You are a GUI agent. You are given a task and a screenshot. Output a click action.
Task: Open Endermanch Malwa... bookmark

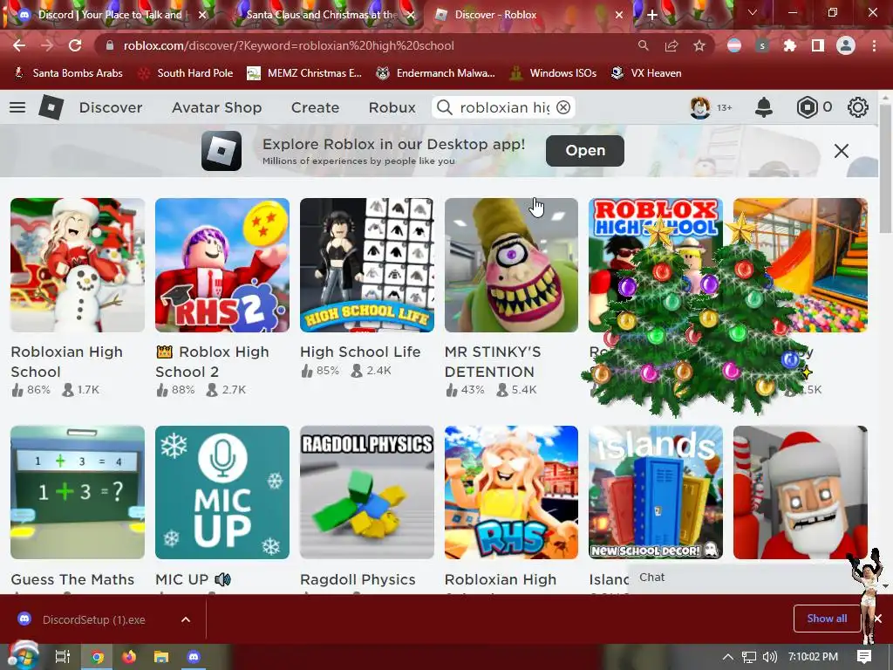coord(435,73)
